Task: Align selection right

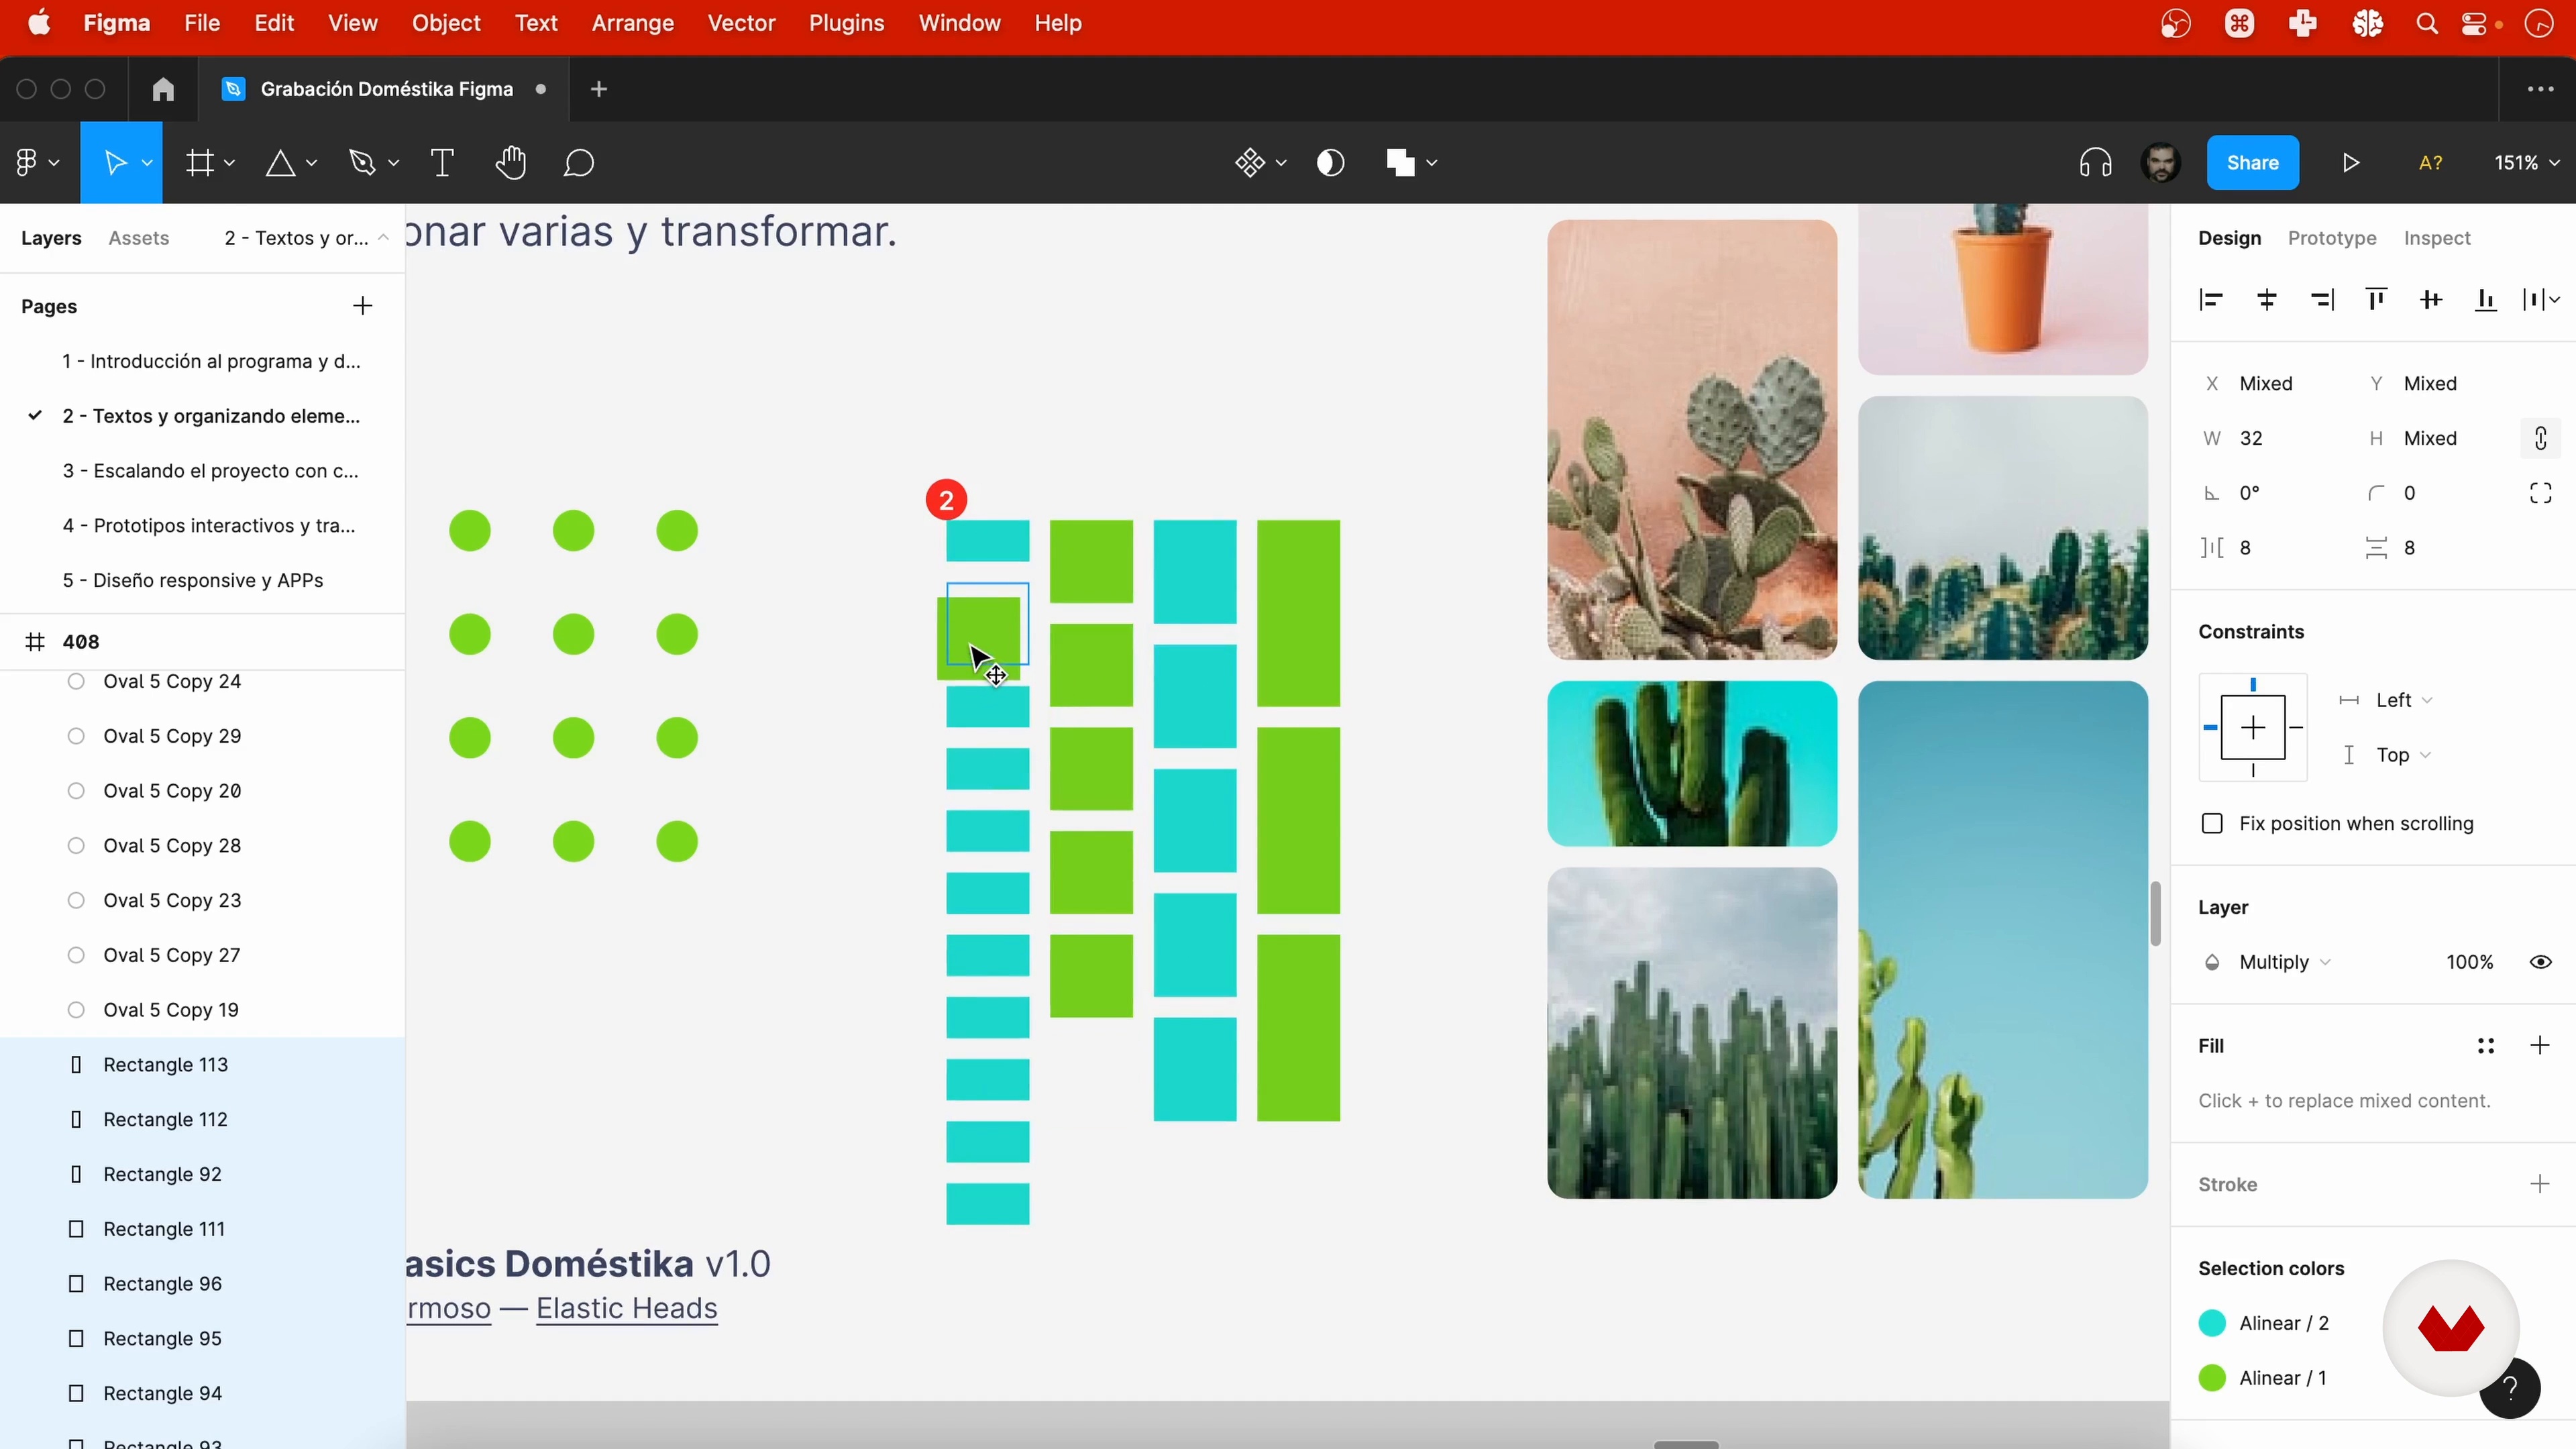Action: coord(2322,300)
